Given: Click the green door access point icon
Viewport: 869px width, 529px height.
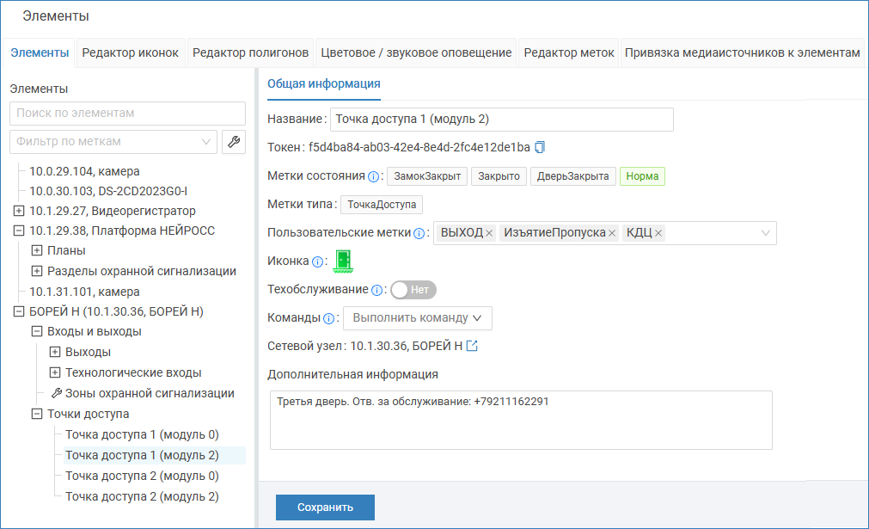Looking at the screenshot, I should [344, 261].
